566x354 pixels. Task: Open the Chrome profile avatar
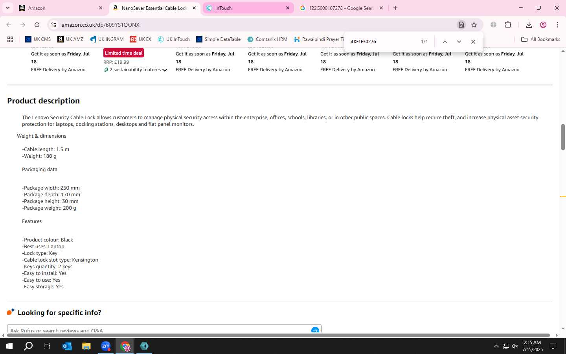(x=543, y=25)
